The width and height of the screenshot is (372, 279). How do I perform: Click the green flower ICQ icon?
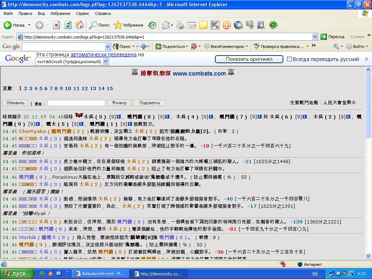[x=273, y=25]
